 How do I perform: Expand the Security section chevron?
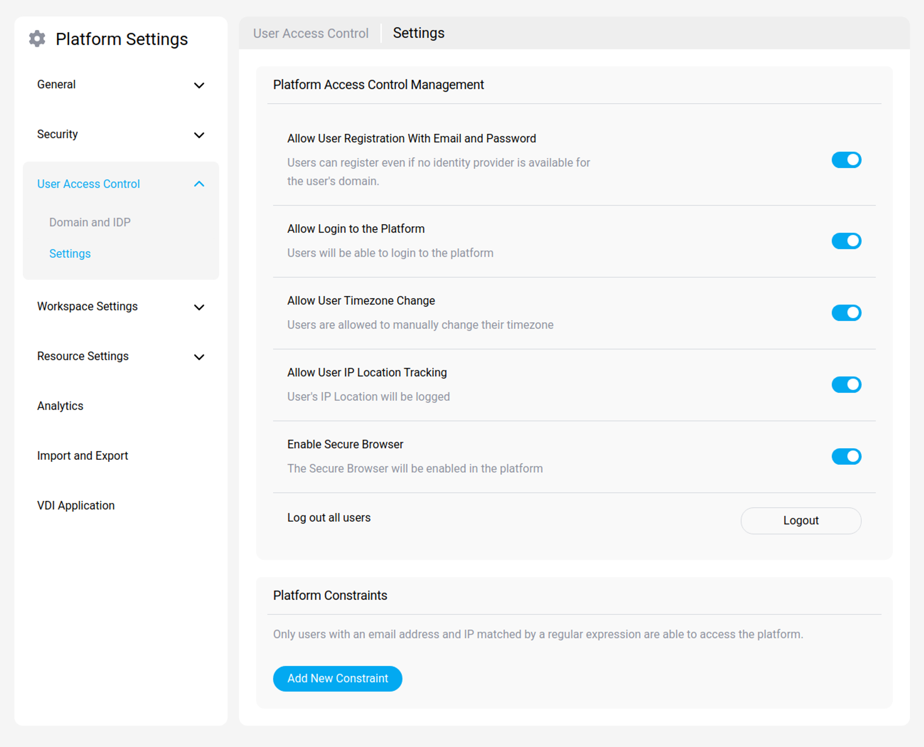coord(199,135)
